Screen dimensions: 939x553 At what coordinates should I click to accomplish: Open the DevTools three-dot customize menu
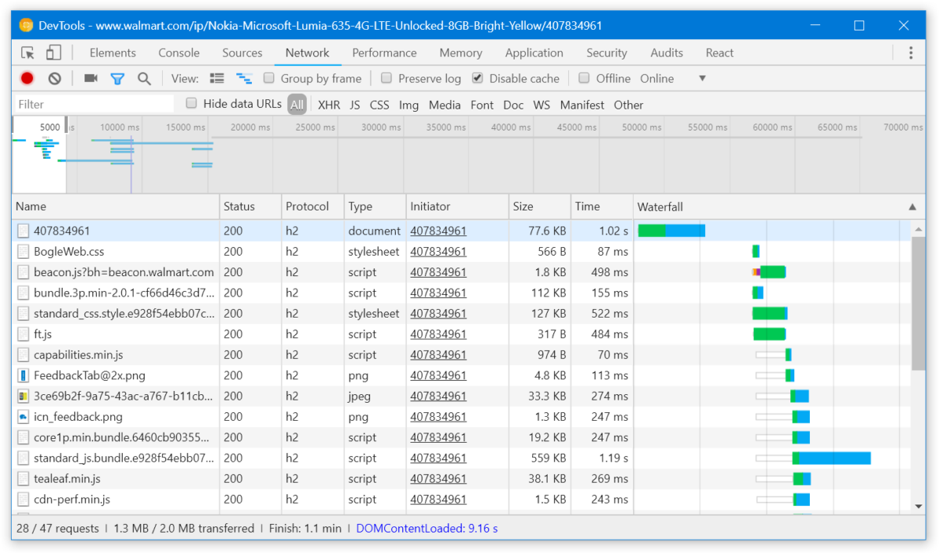point(910,52)
